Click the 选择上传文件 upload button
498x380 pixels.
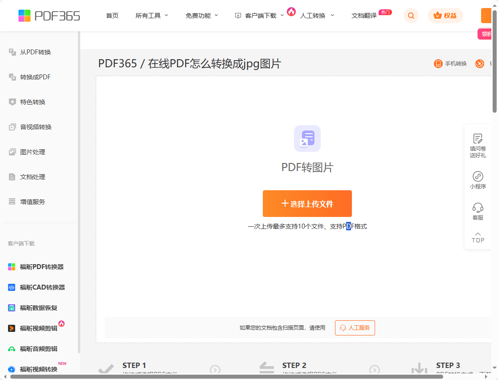pos(307,204)
